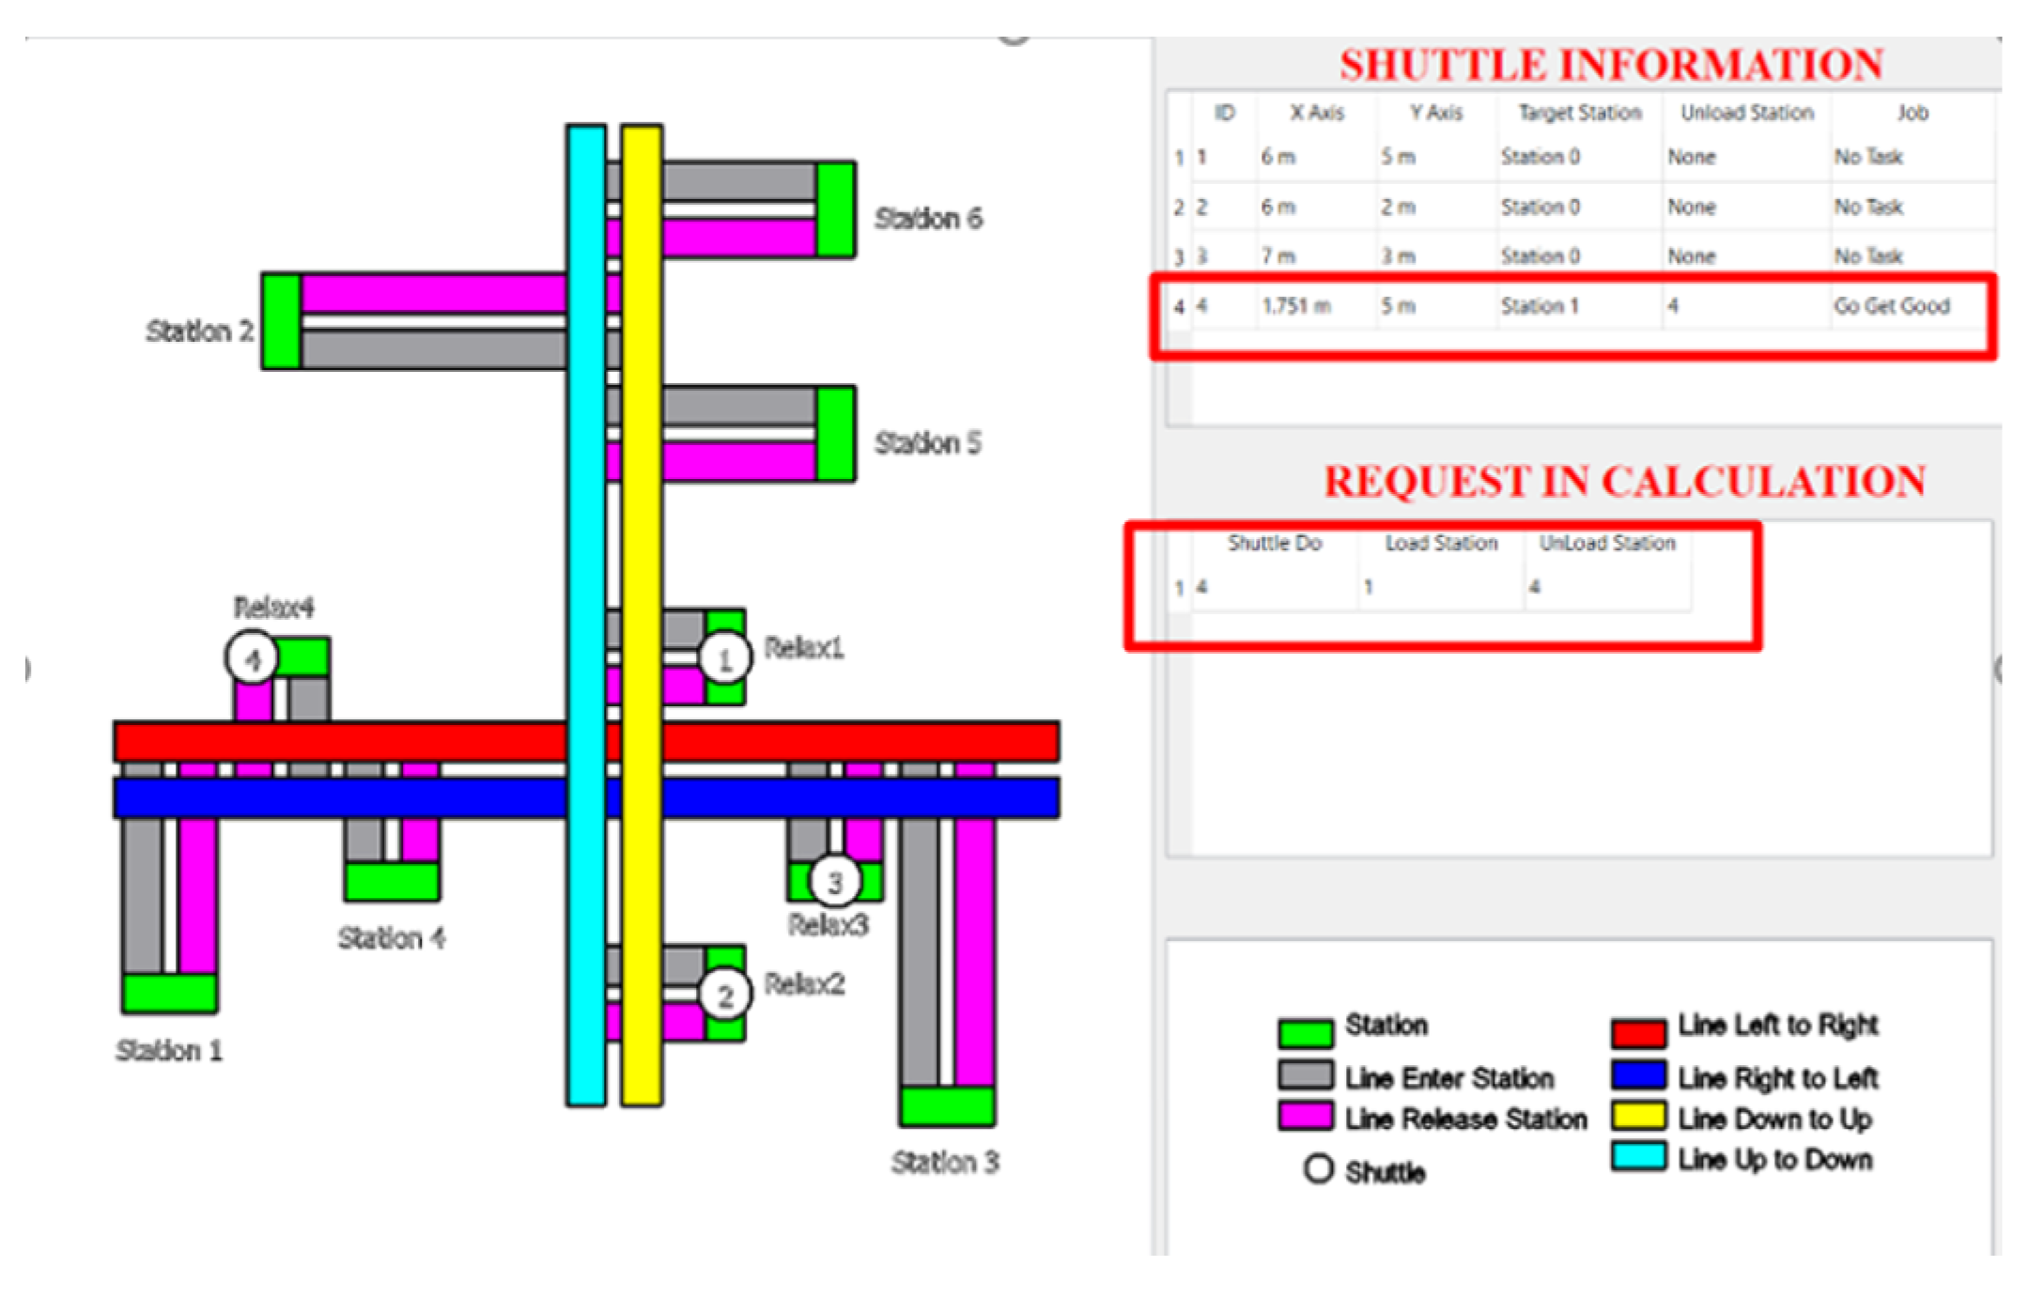Click green Station 3 block
Image resolution: width=2044 pixels, height=1297 pixels.
point(947,1105)
